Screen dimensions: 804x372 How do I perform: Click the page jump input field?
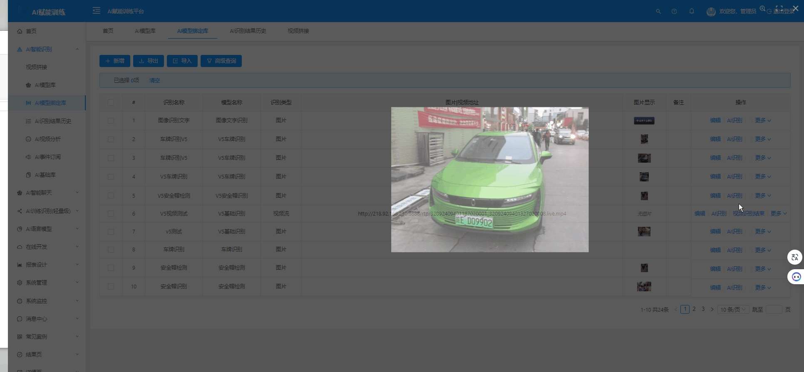(x=774, y=310)
